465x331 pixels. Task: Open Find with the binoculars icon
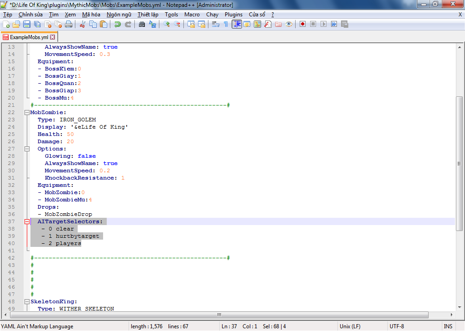(x=142, y=24)
